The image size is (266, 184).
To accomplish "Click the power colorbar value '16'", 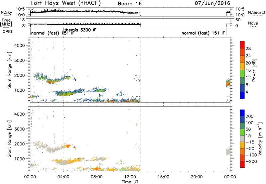I will click(x=248, y=70).
